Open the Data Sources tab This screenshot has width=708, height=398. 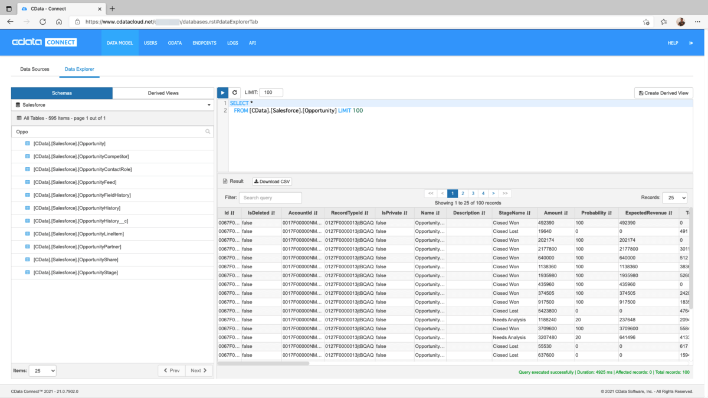click(35, 69)
